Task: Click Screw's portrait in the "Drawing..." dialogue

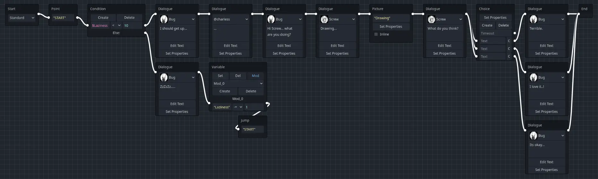Action: [324, 19]
